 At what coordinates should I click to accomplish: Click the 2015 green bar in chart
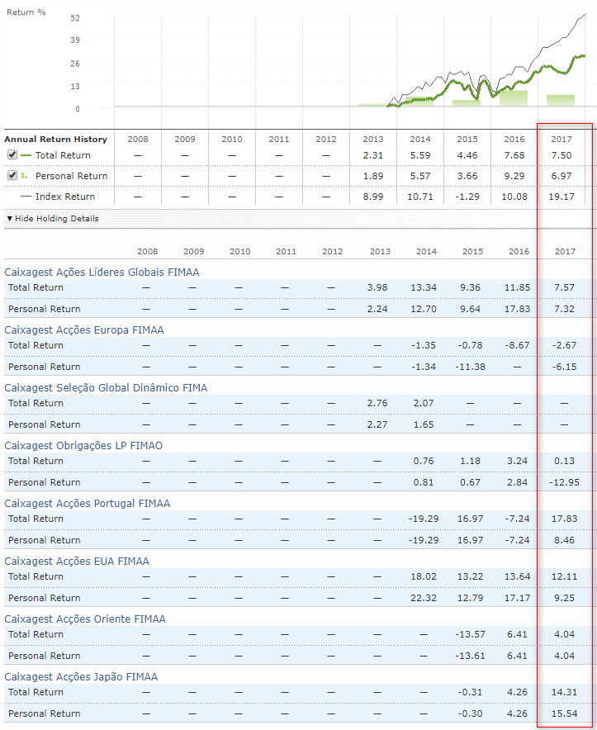[466, 102]
